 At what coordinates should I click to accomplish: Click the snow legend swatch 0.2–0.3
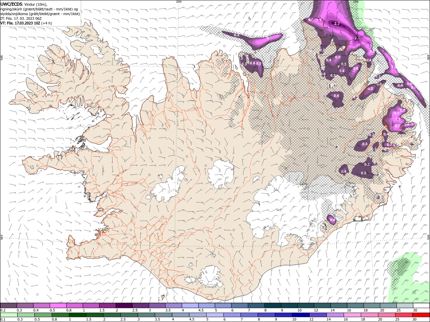pos(9,306)
